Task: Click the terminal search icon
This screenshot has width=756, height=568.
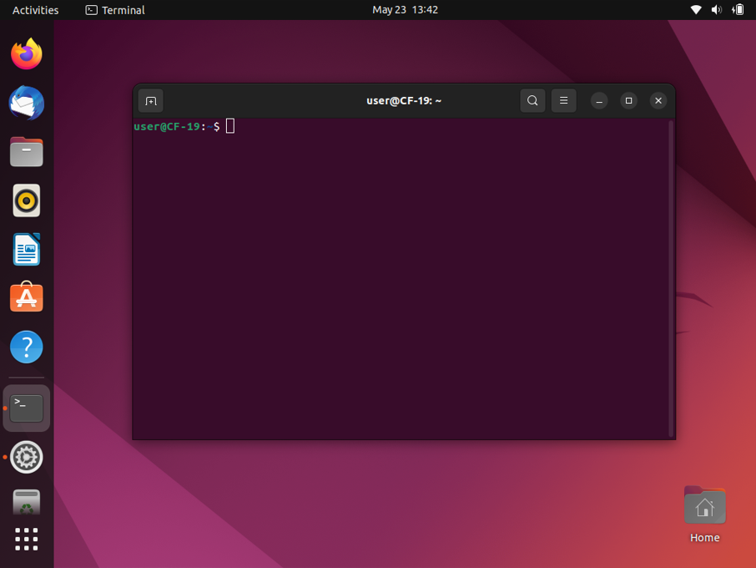Action: tap(532, 101)
